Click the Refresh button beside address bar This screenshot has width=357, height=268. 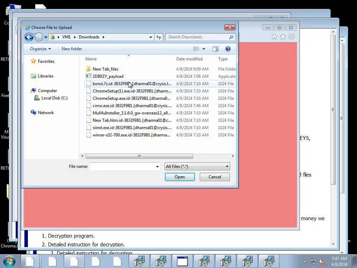tap(159, 37)
